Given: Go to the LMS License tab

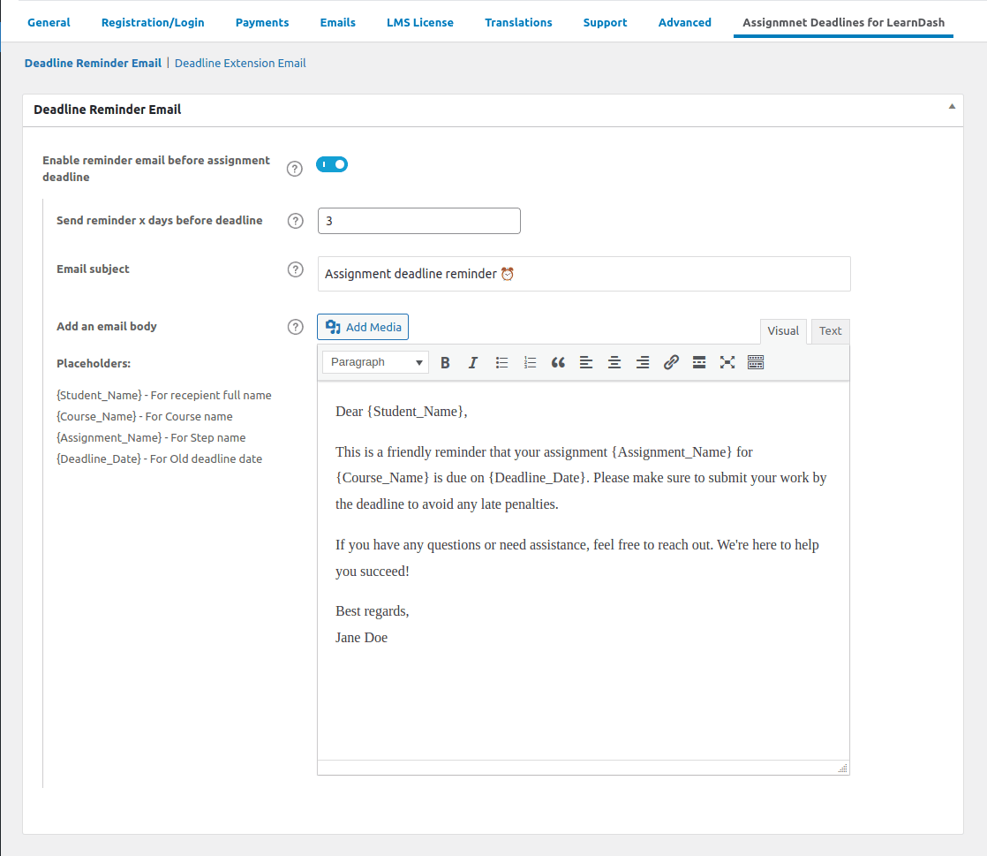Looking at the screenshot, I should (x=420, y=22).
